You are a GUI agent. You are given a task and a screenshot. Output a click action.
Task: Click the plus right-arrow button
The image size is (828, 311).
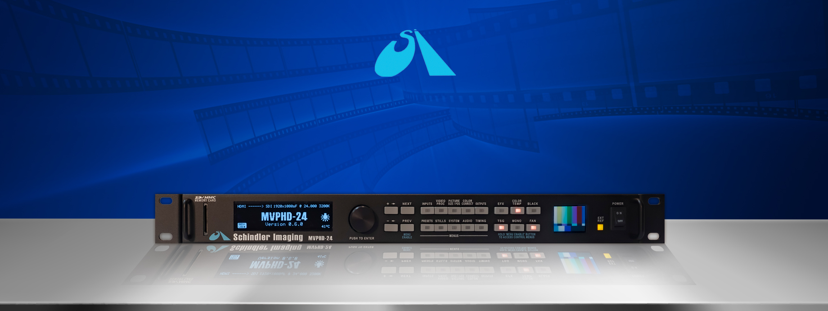(x=391, y=210)
